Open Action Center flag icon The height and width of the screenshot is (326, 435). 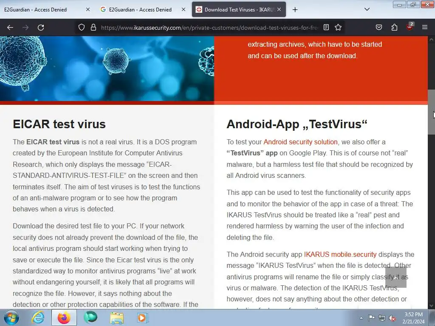pyautogui.click(x=371, y=318)
